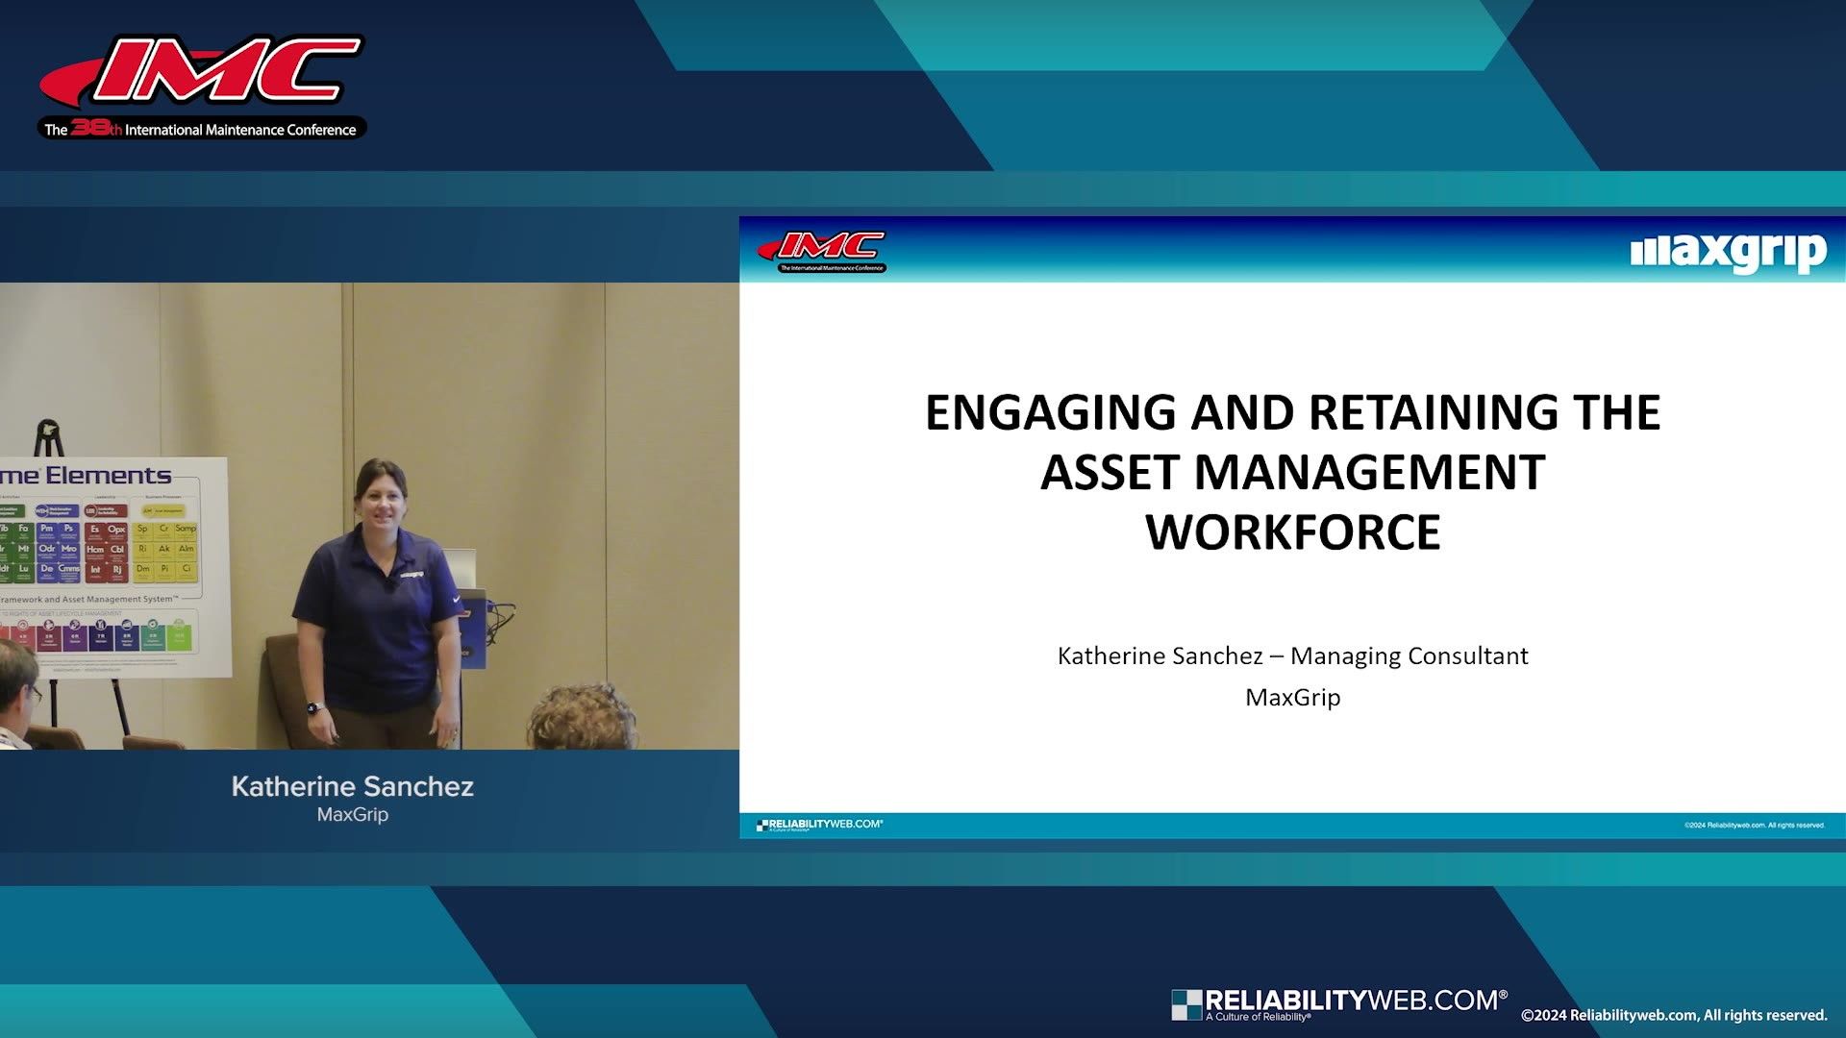Click the 'Opx' red tile on the Elements poster
This screenshot has width=1846, height=1038.
[116, 530]
